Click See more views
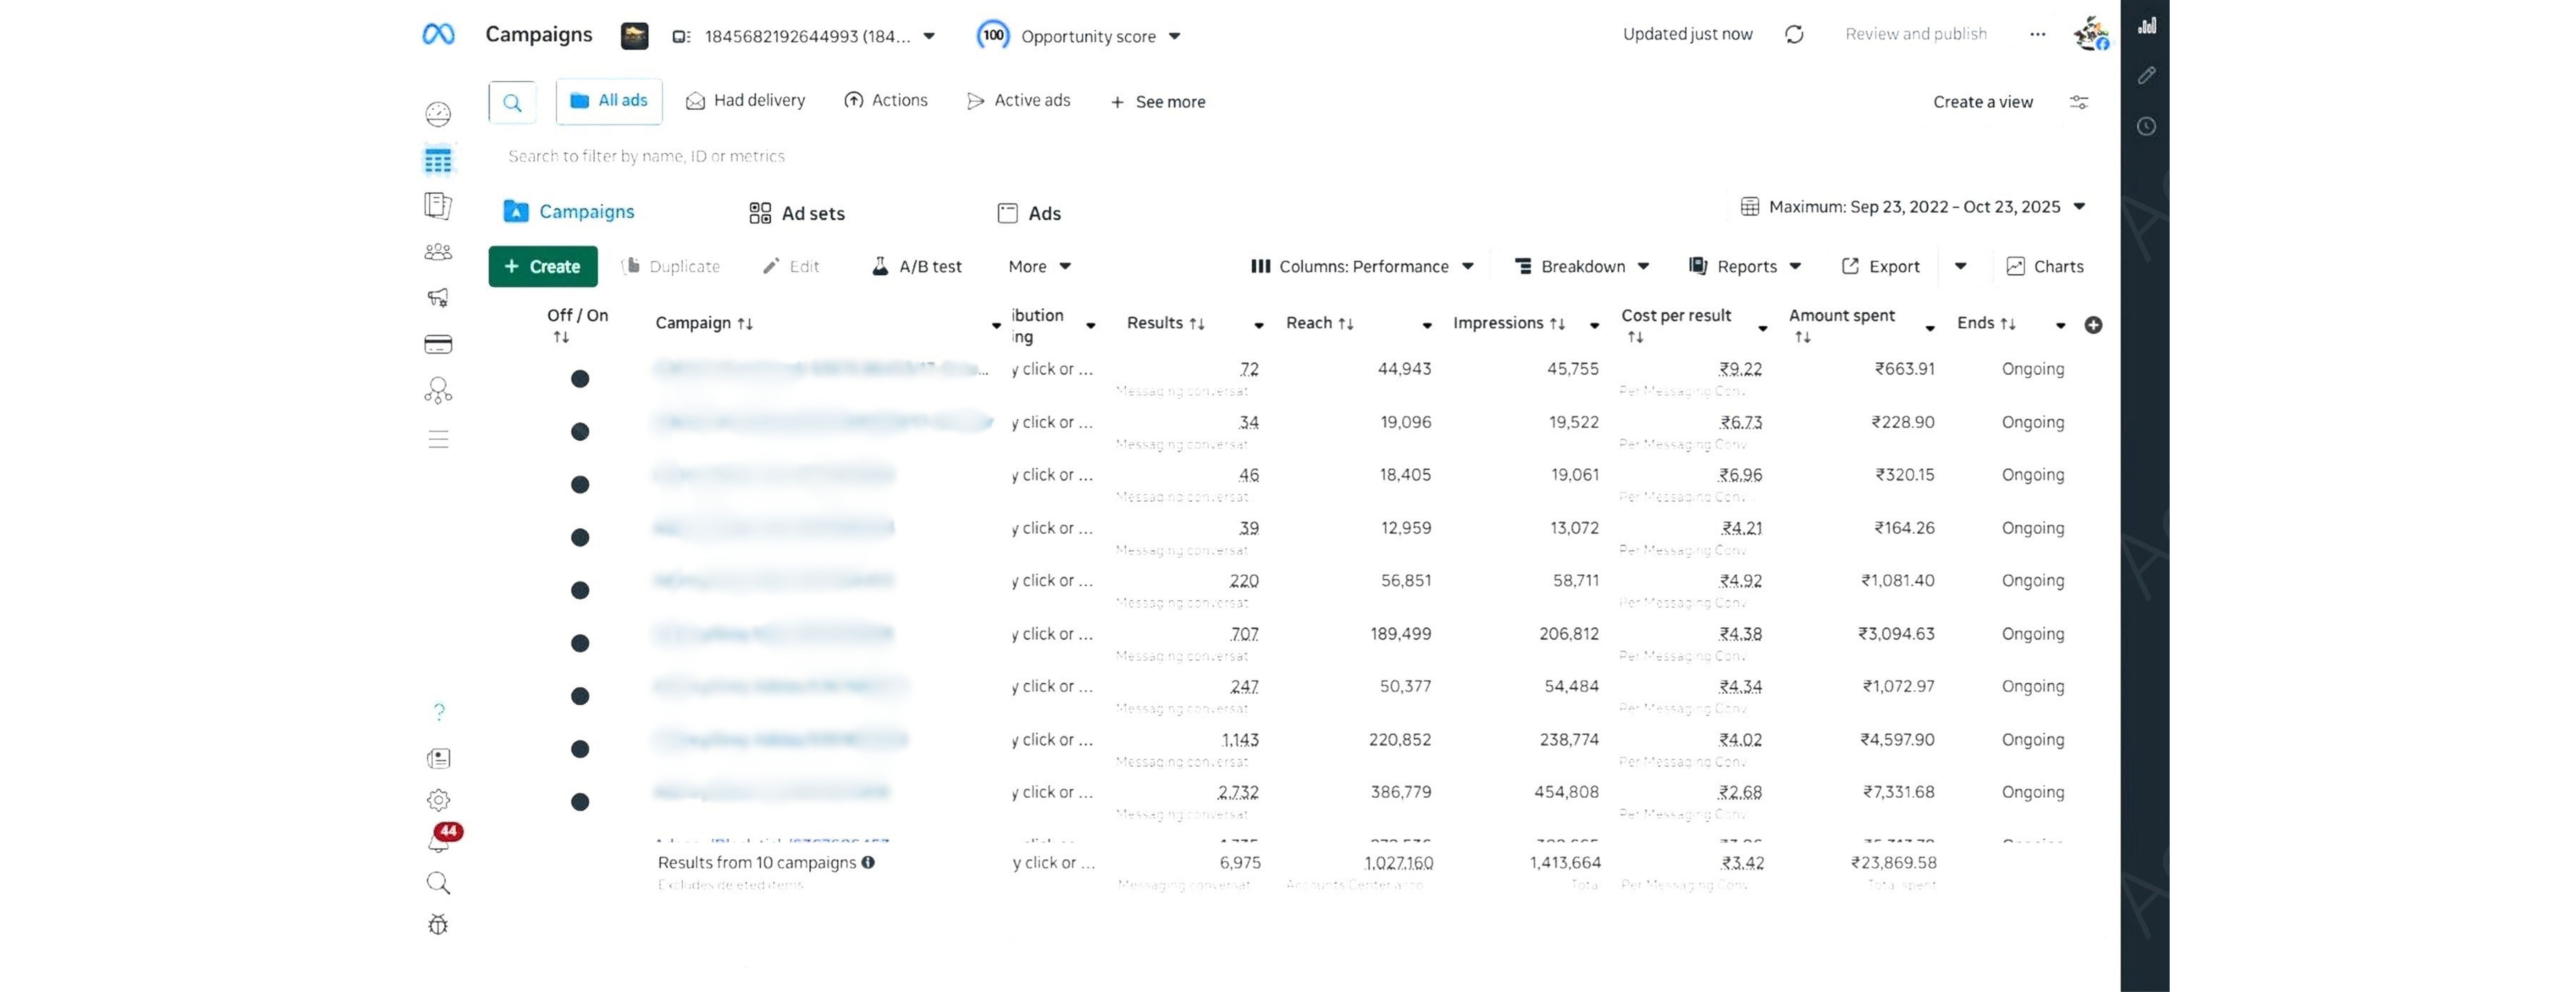 point(1158,102)
